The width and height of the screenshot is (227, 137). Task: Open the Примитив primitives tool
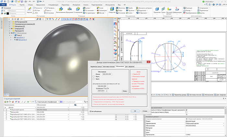click(x=157, y=10)
